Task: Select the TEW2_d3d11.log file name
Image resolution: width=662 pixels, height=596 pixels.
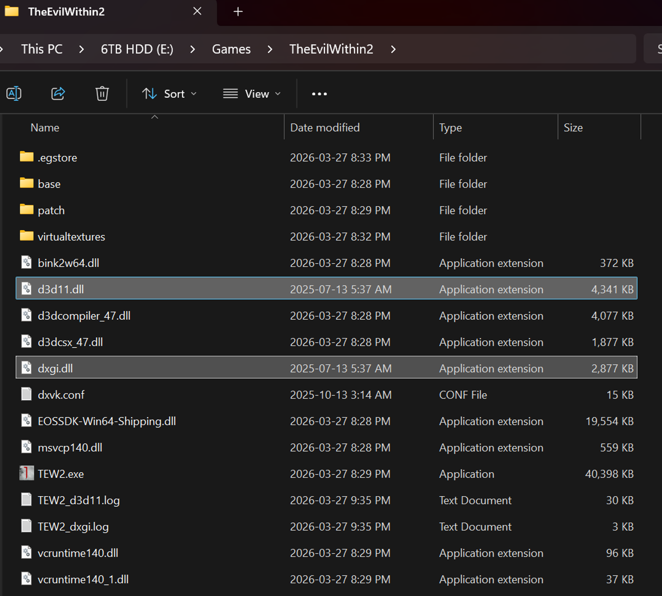Action: [x=78, y=500]
